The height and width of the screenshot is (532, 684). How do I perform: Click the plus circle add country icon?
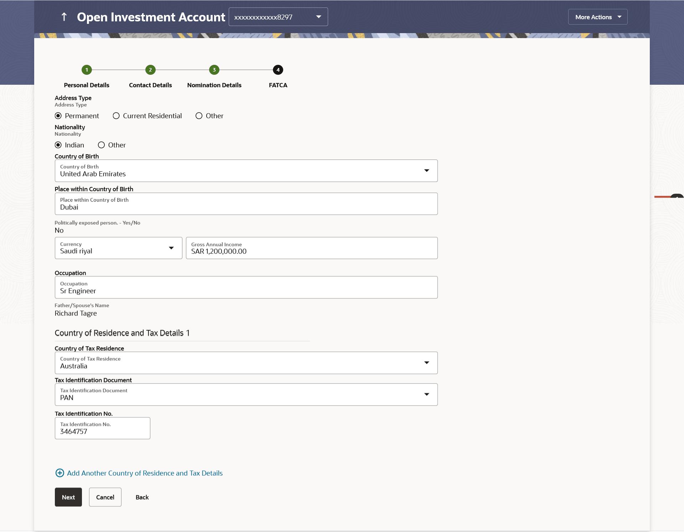pyautogui.click(x=59, y=473)
